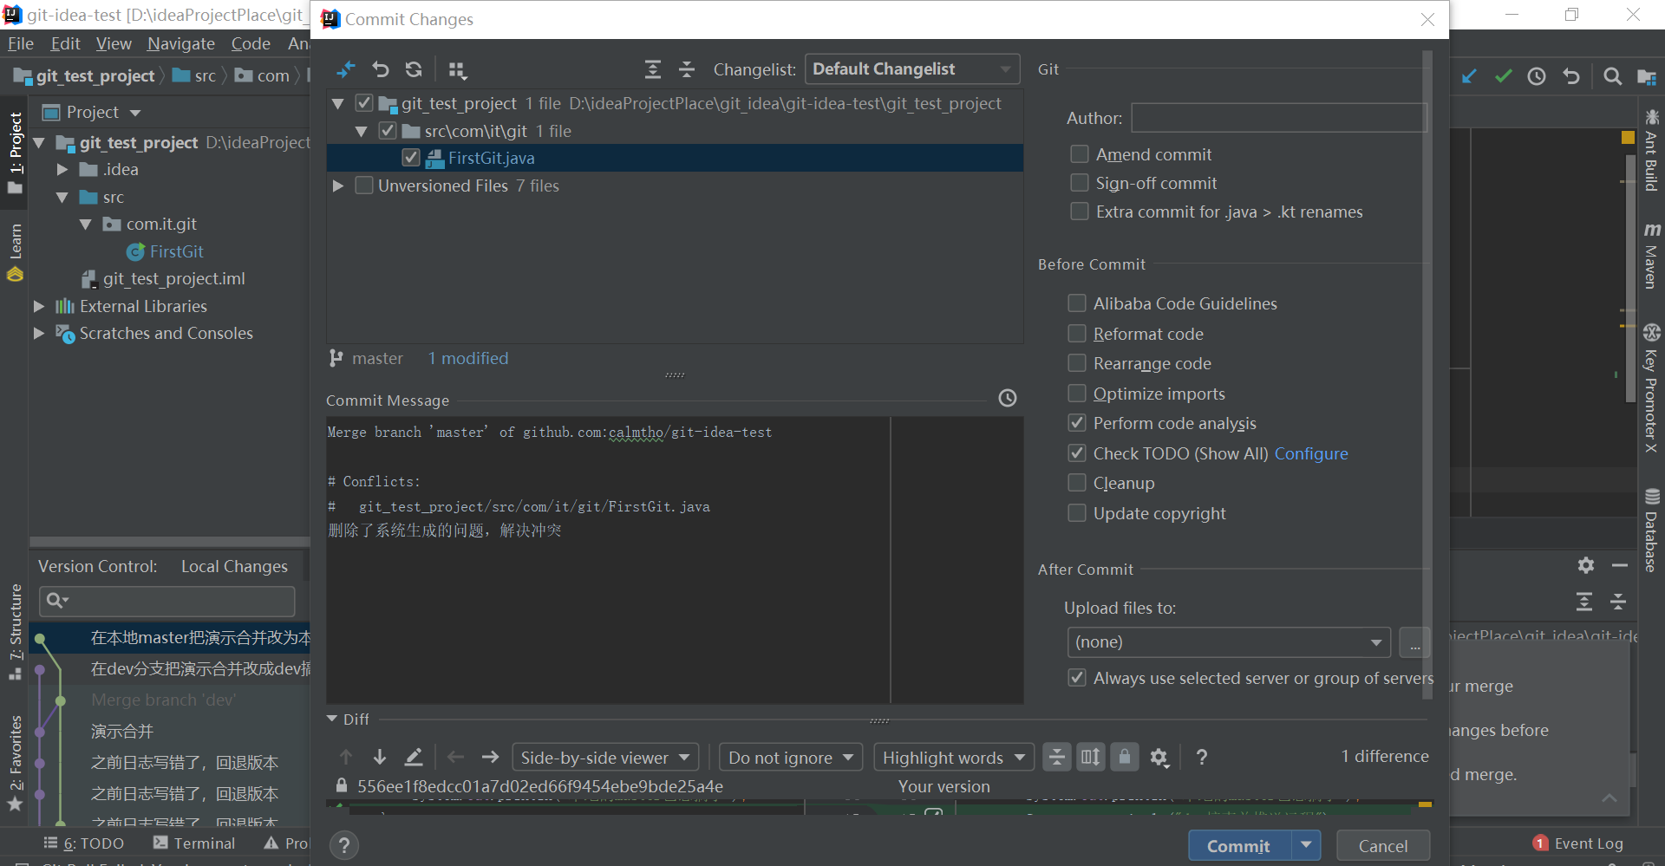Screen dimensions: 1665x866
Task: Click Show Diff icon in commit toolbar
Action: tap(347, 69)
